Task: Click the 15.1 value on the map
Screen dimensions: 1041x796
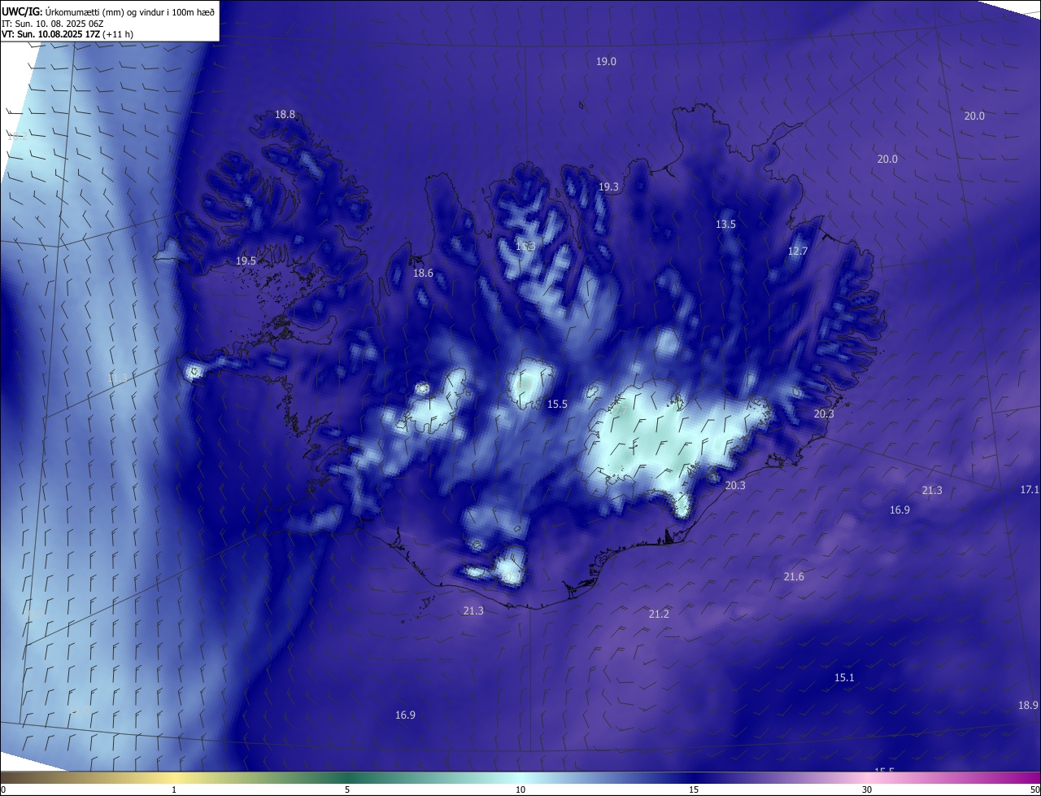Action: (x=844, y=678)
